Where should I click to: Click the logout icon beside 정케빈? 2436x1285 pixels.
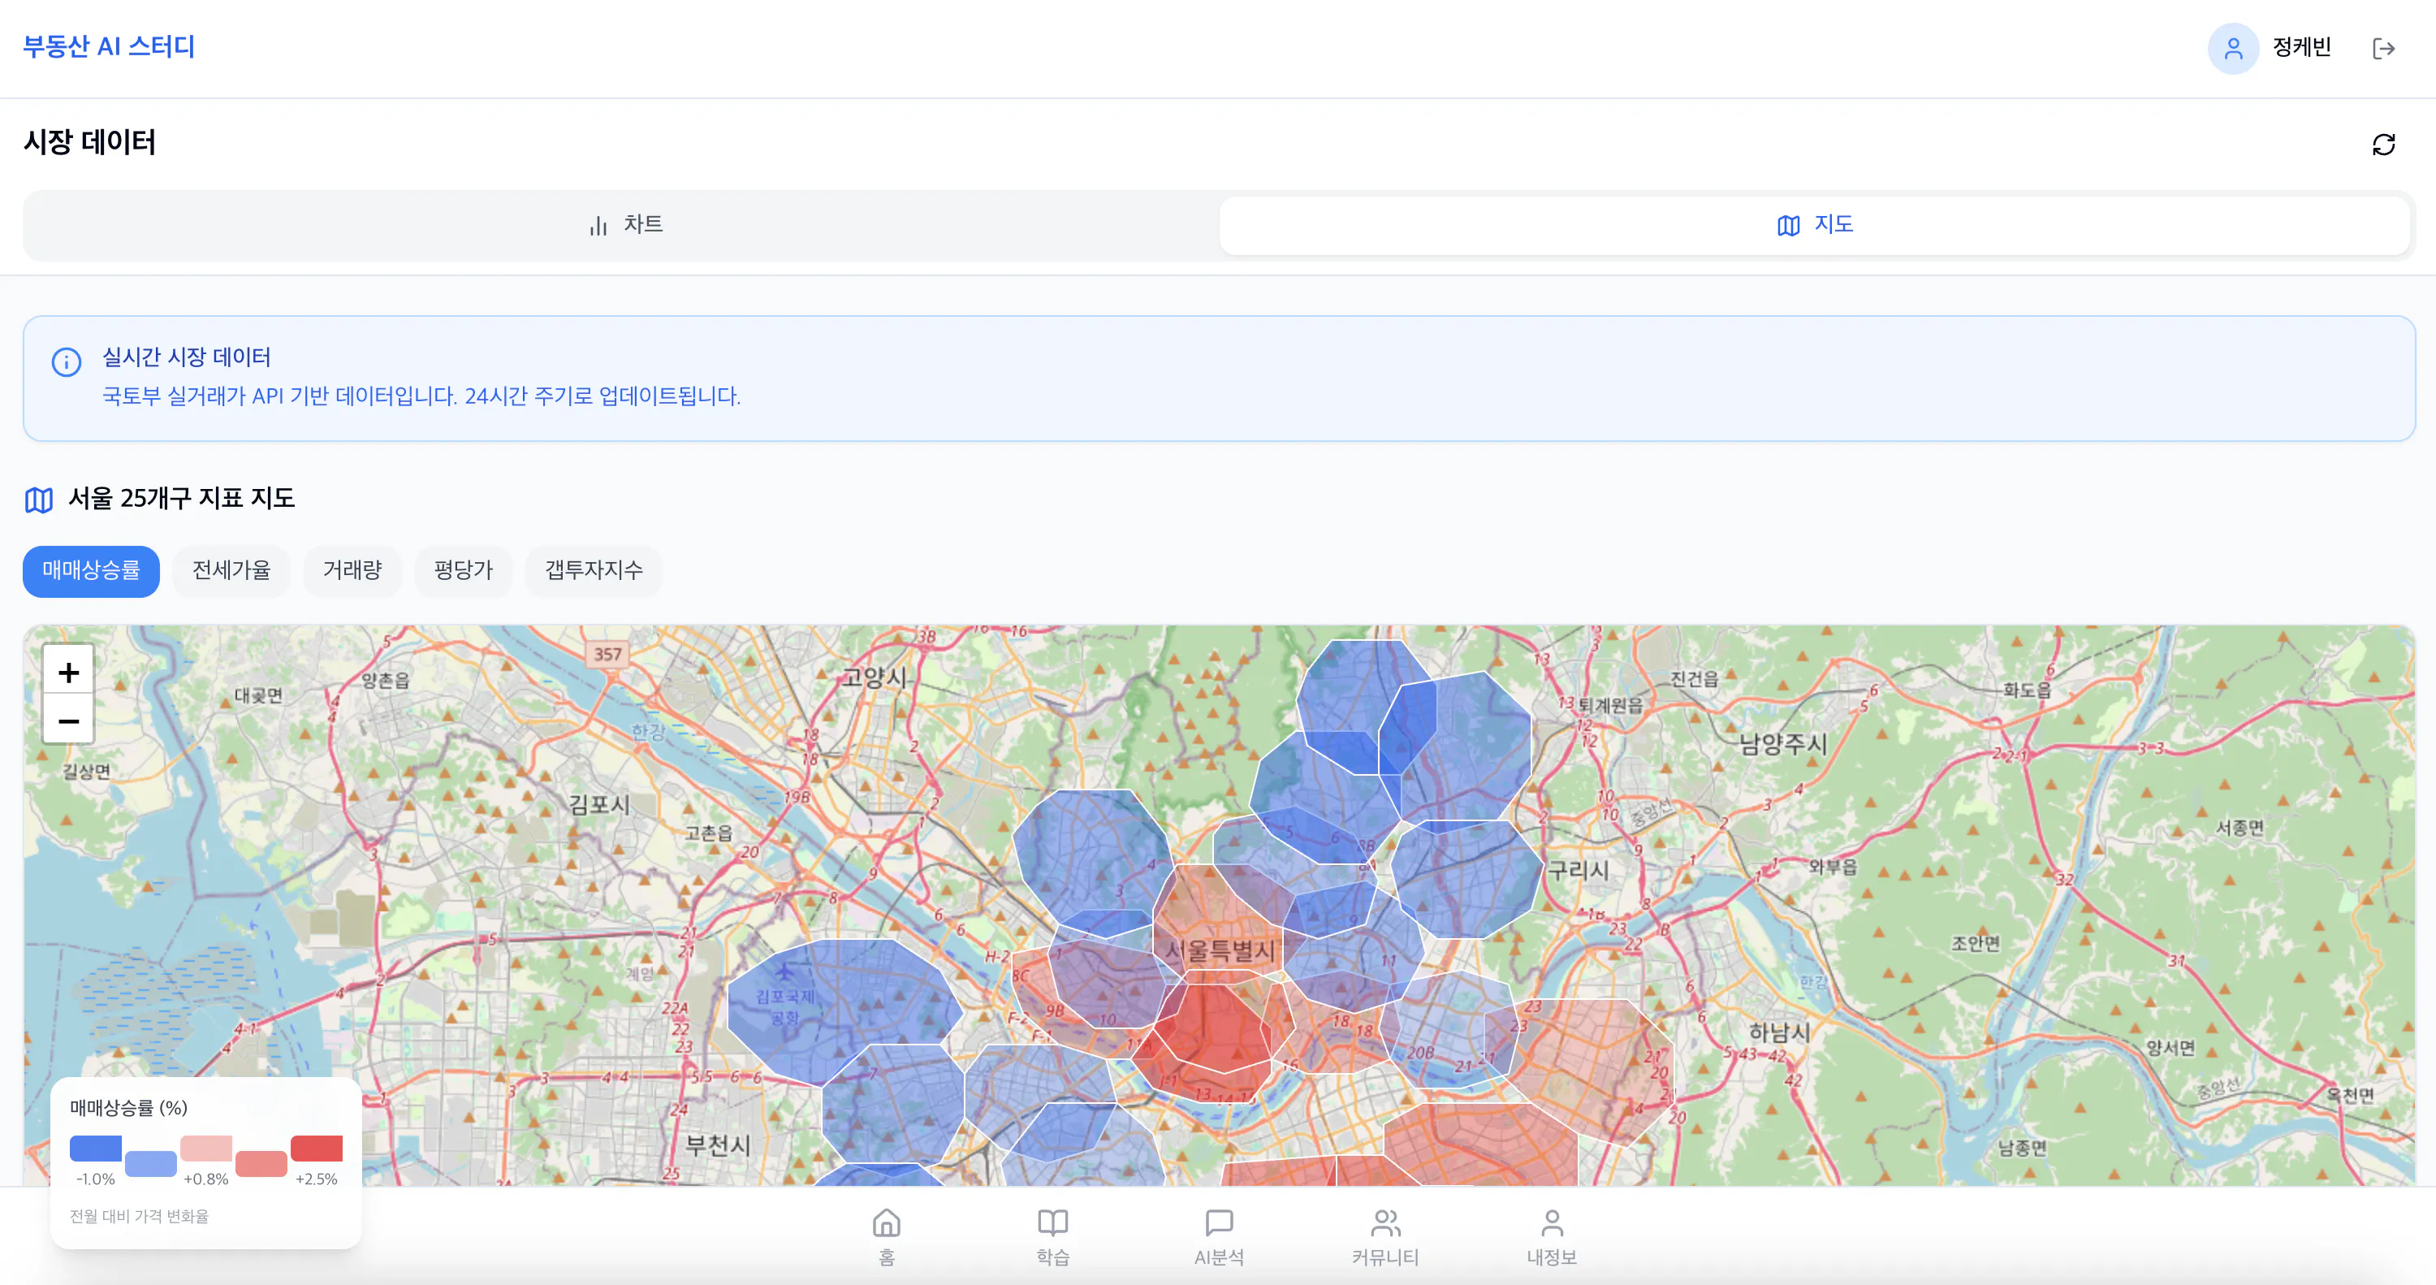coord(2383,48)
